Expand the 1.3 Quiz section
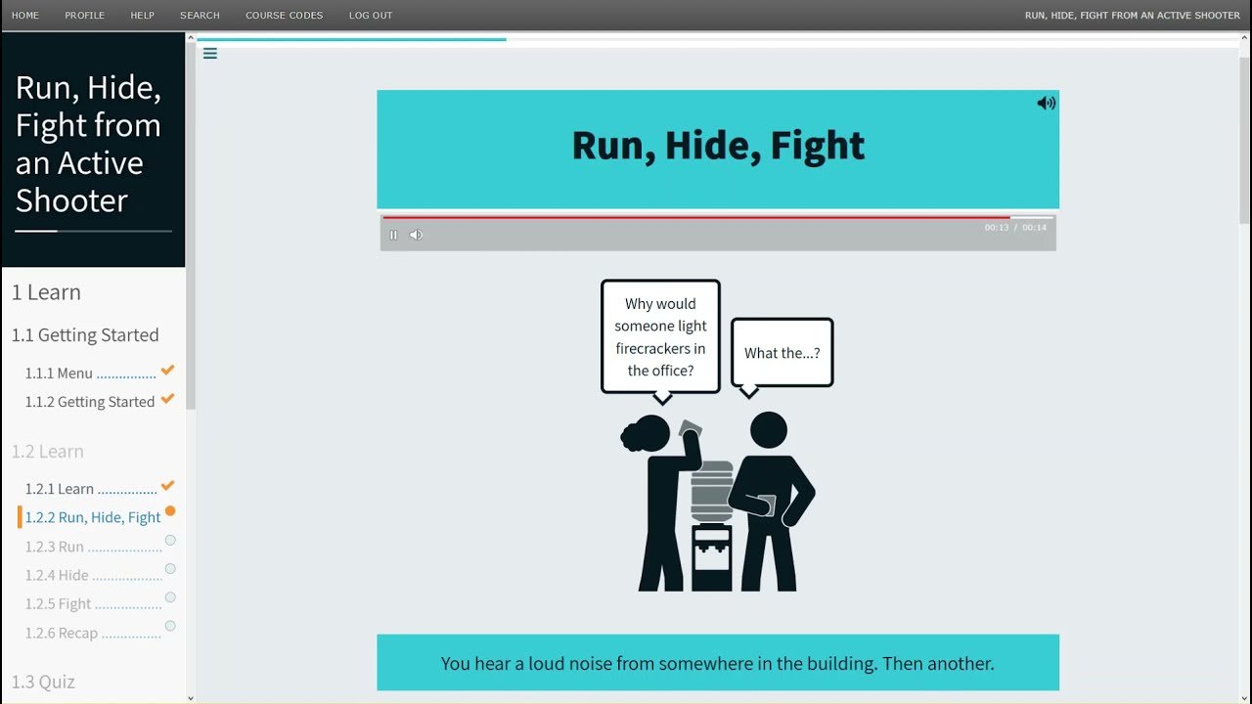Image resolution: width=1252 pixels, height=704 pixels. pyautogui.click(x=43, y=682)
